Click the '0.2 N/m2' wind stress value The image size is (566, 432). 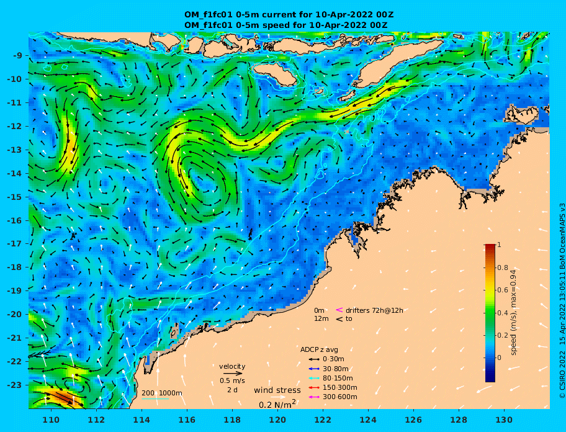[277, 404]
